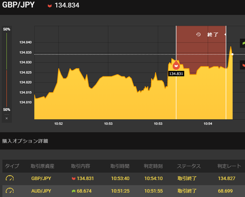Click the red portion of the sentiment bar
Image resolution: width=245 pixels, height=197 pixels.
7,88
